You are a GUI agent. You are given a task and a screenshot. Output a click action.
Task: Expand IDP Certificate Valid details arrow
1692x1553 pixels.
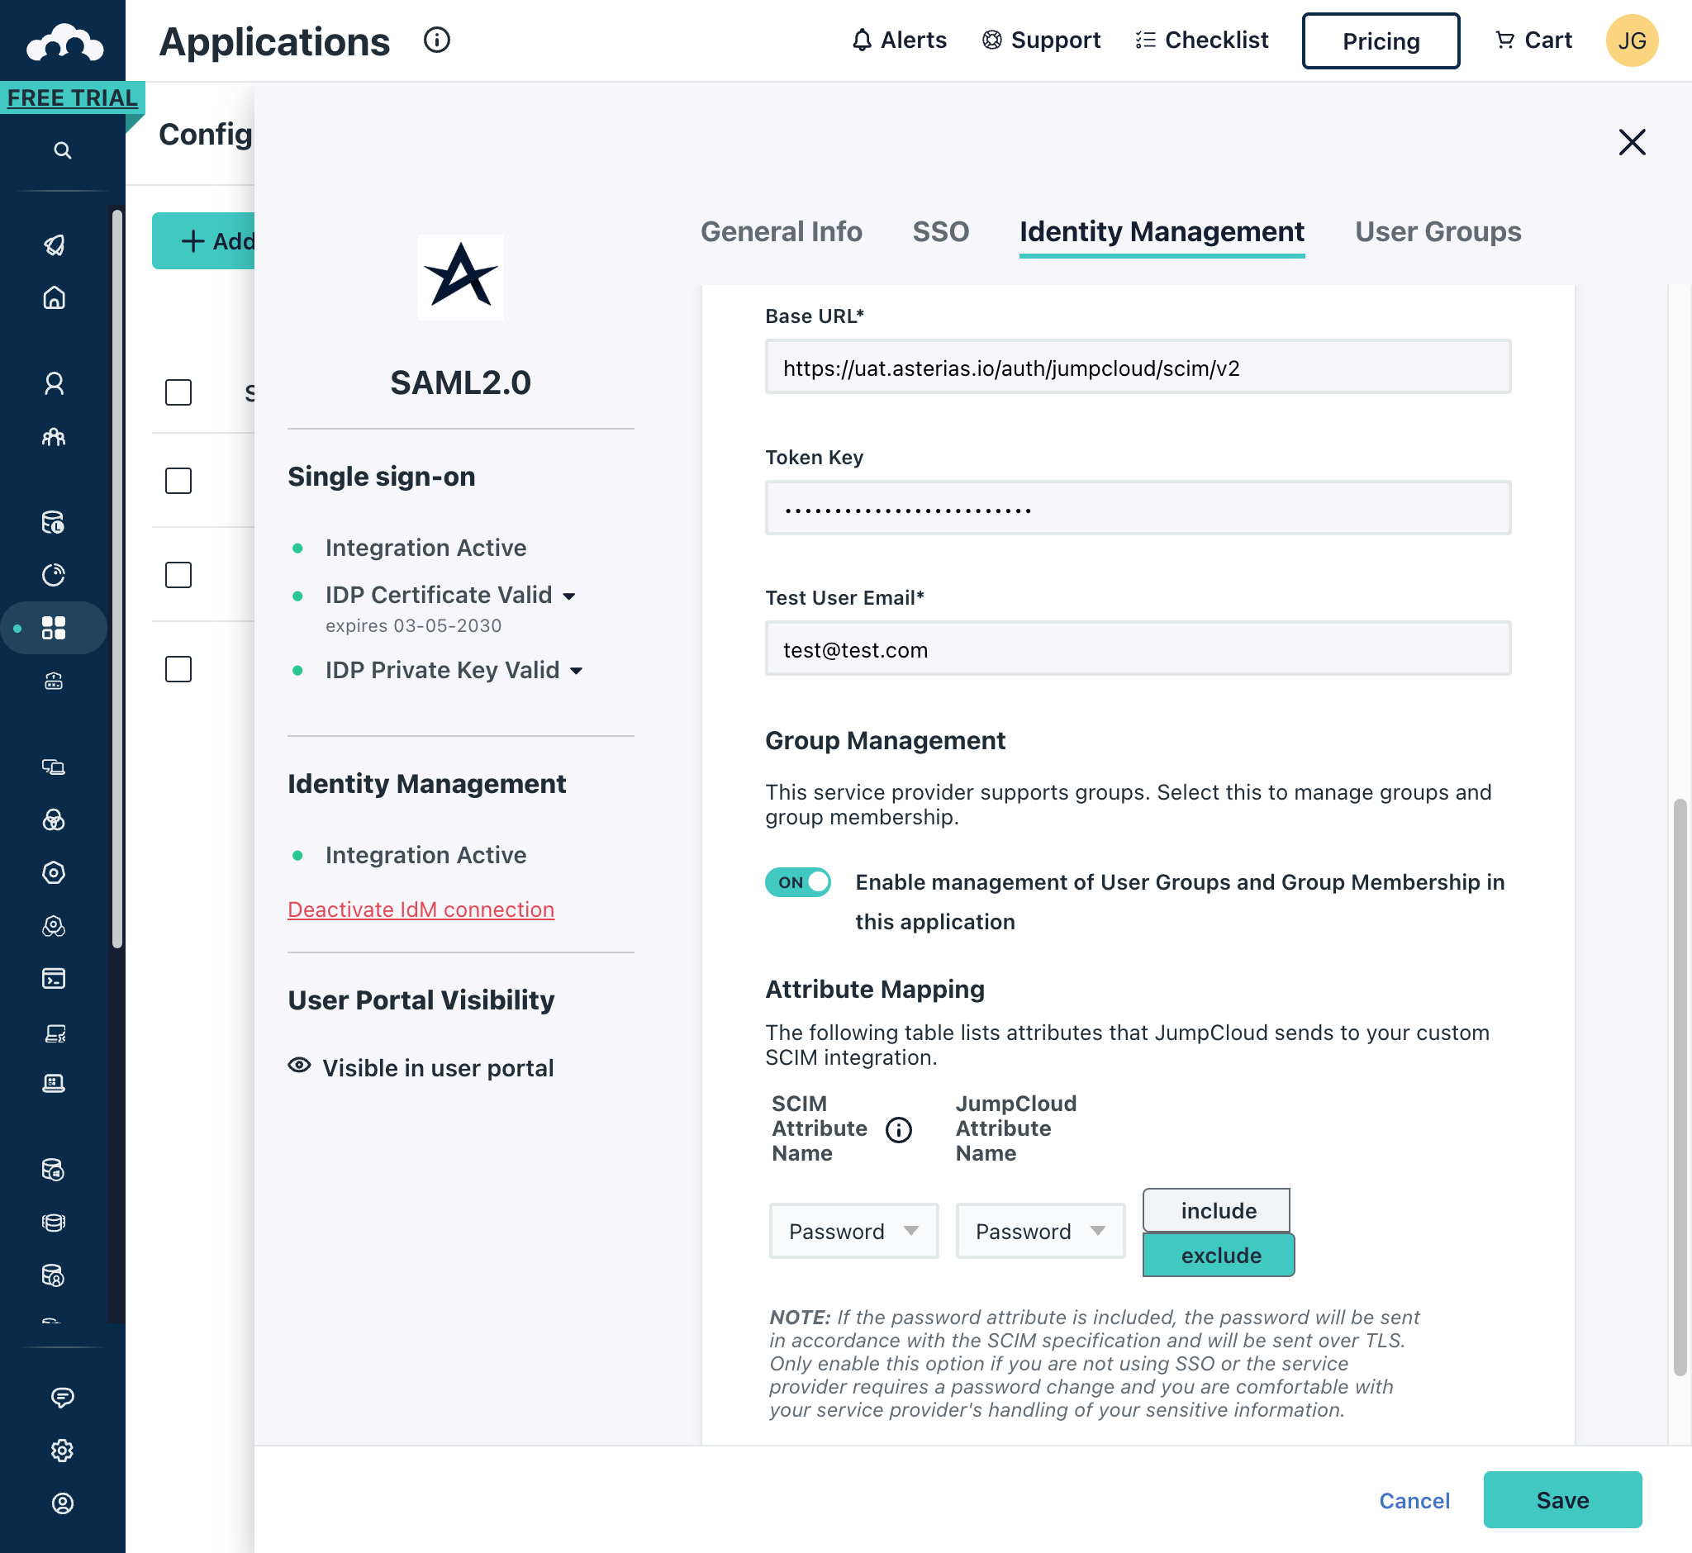click(x=569, y=596)
